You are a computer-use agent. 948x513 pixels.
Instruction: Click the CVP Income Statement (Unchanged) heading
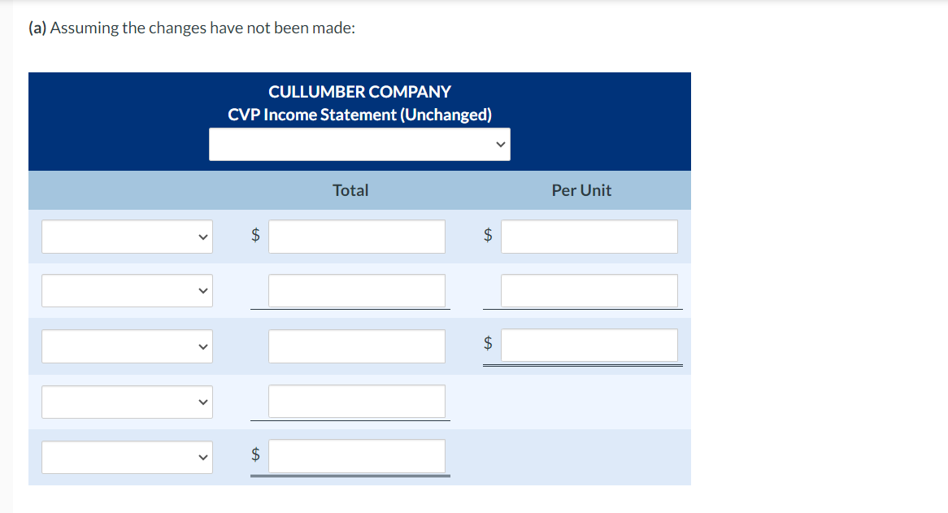coord(359,115)
